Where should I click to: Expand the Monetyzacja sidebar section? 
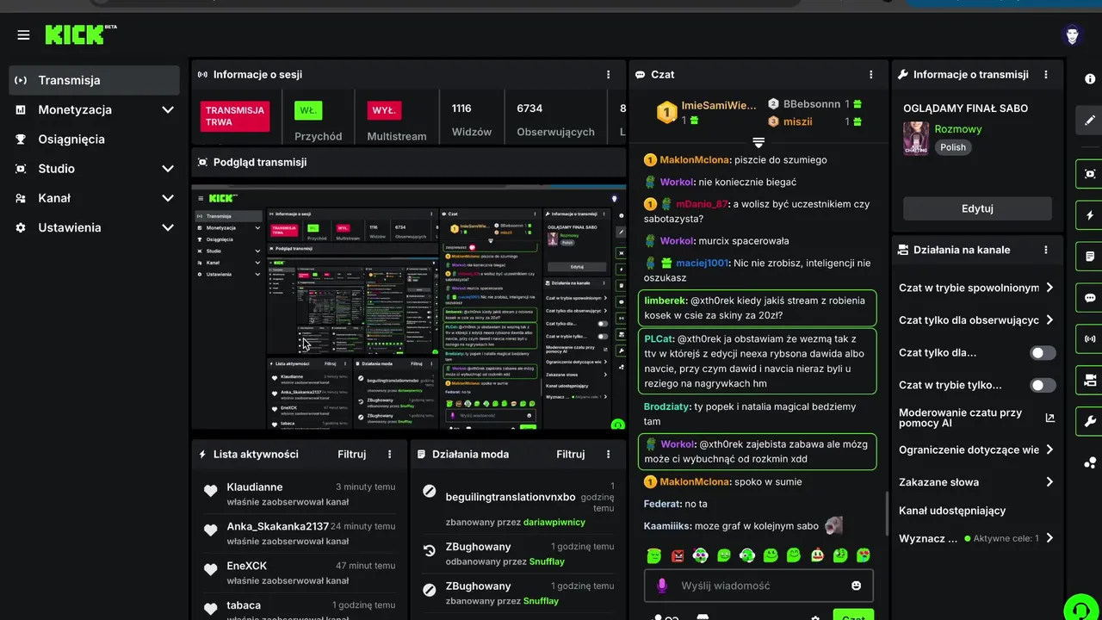point(167,109)
